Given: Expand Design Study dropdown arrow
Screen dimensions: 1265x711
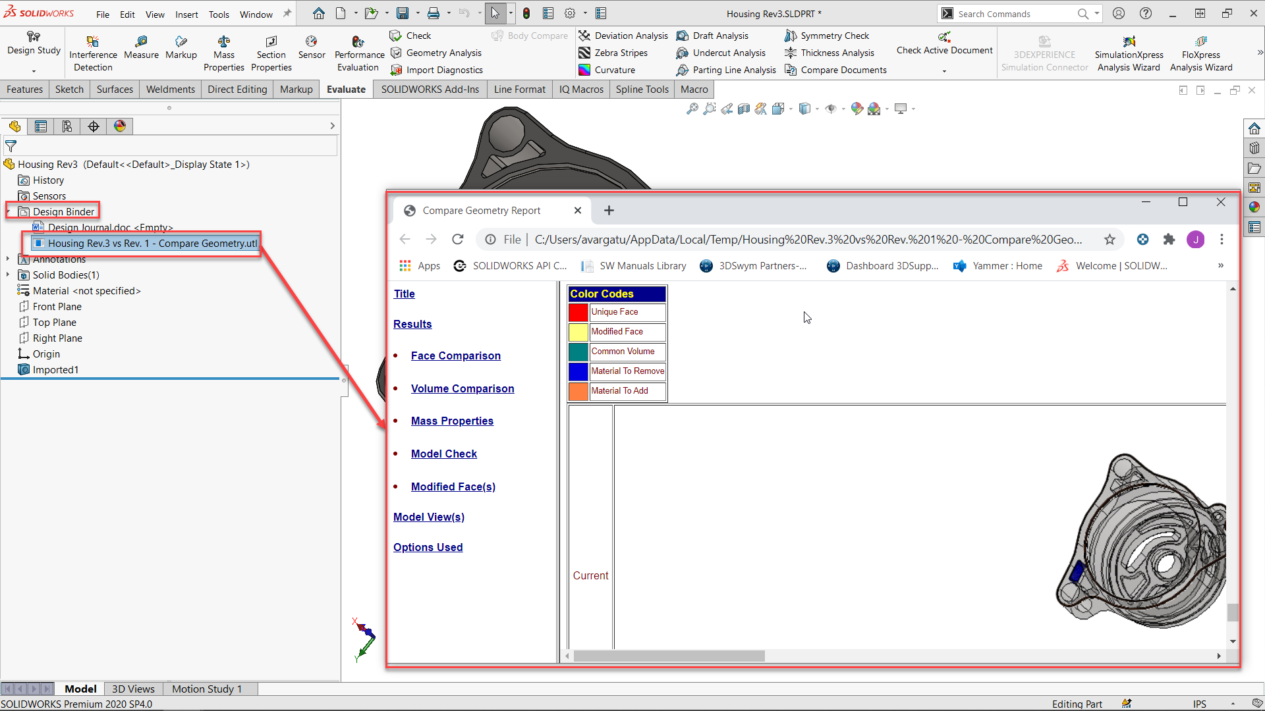Looking at the screenshot, I should point(34,70).
